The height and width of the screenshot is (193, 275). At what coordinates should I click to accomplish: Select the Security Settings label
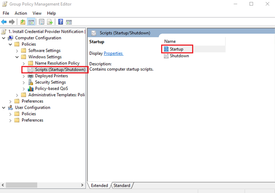coord(50,82)
